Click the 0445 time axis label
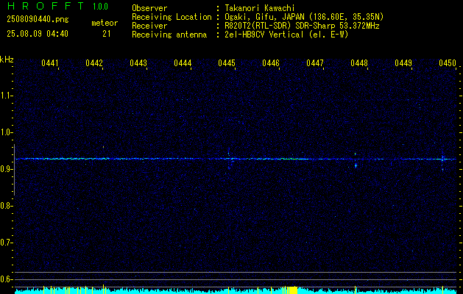Viewport: 463px width, 294px height. (227, 63)
